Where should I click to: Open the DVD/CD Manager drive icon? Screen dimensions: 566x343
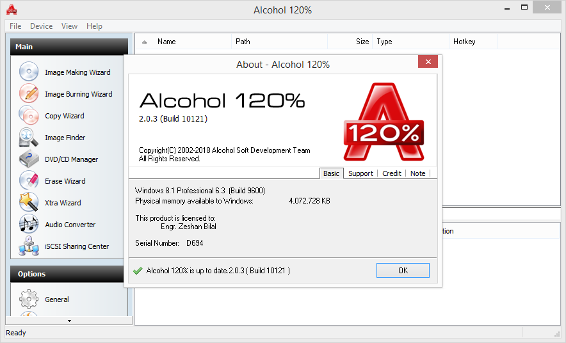[29, 159]
